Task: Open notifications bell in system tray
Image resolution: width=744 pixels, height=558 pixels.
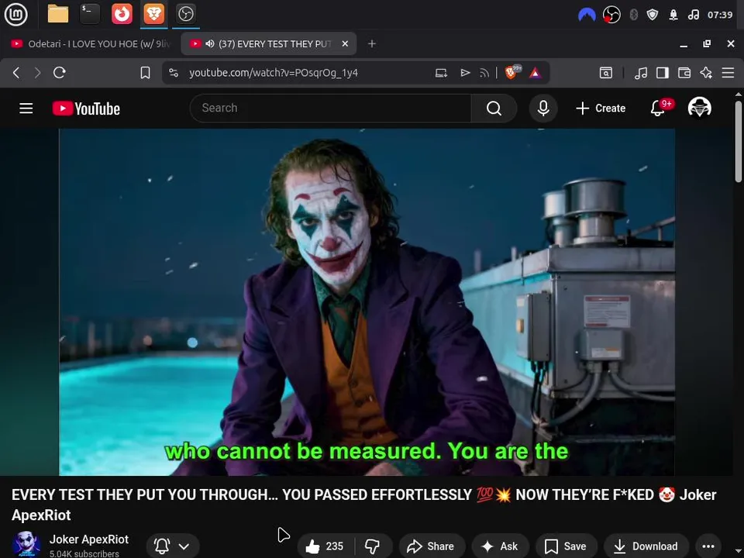Action: (673, 15)
